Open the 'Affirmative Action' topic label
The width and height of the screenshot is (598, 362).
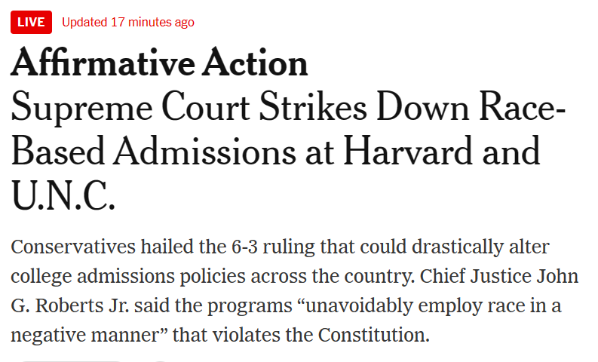coord(159,63)
